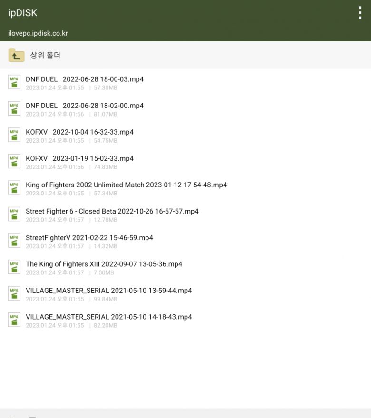Play KOFXV 2023-01-19 15-02-33.mp4
The width and height of the screenshot is (371, 418).
point(79,158)
